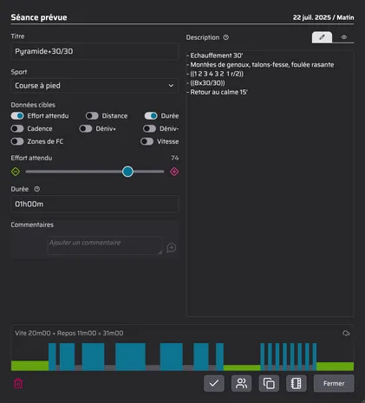Open the Sport dropdown Course à pied
Screen dimensions: 365x403
pos(95,86)
